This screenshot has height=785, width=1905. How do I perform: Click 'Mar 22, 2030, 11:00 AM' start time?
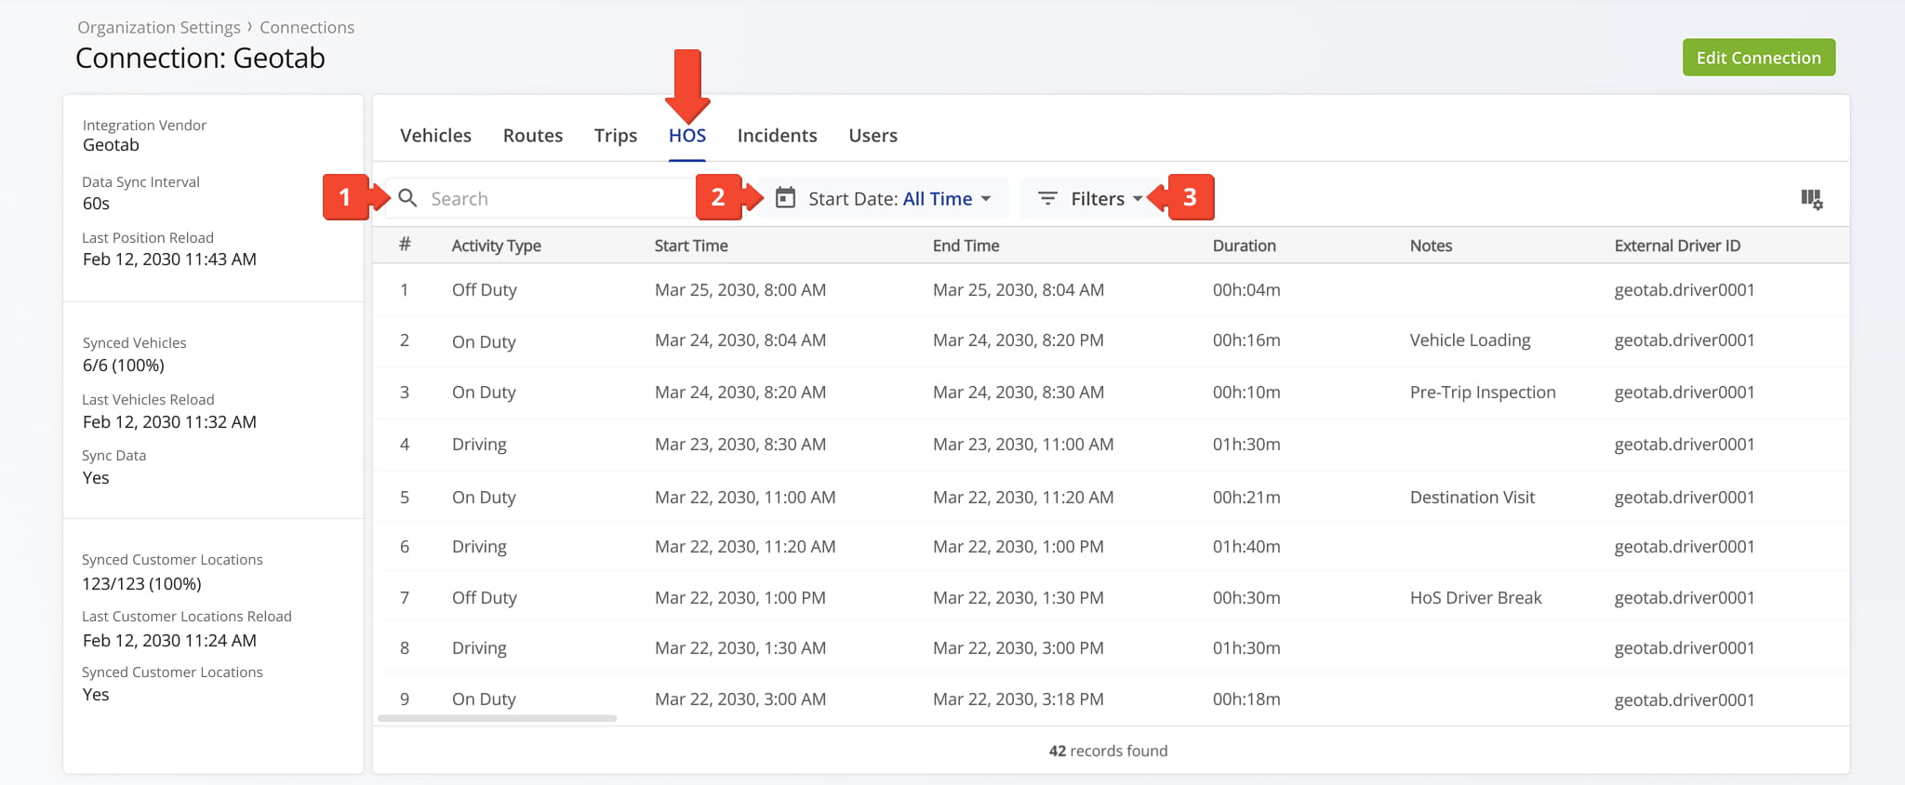(745, 498)
